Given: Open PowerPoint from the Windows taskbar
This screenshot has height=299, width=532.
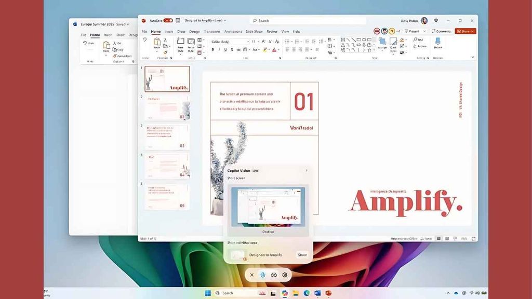Looking at the screenshot, I should click(x=328, y=293).
